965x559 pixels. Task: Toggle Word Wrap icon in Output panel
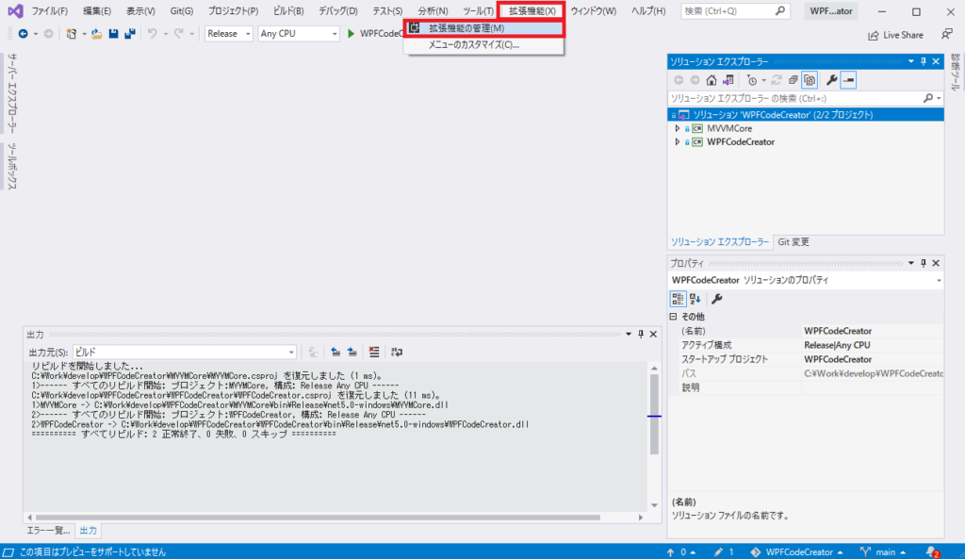tap(397, 353)
